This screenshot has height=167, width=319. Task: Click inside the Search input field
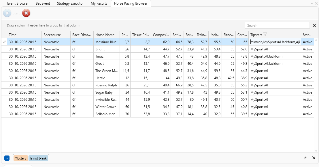click(x=277, y=26)
